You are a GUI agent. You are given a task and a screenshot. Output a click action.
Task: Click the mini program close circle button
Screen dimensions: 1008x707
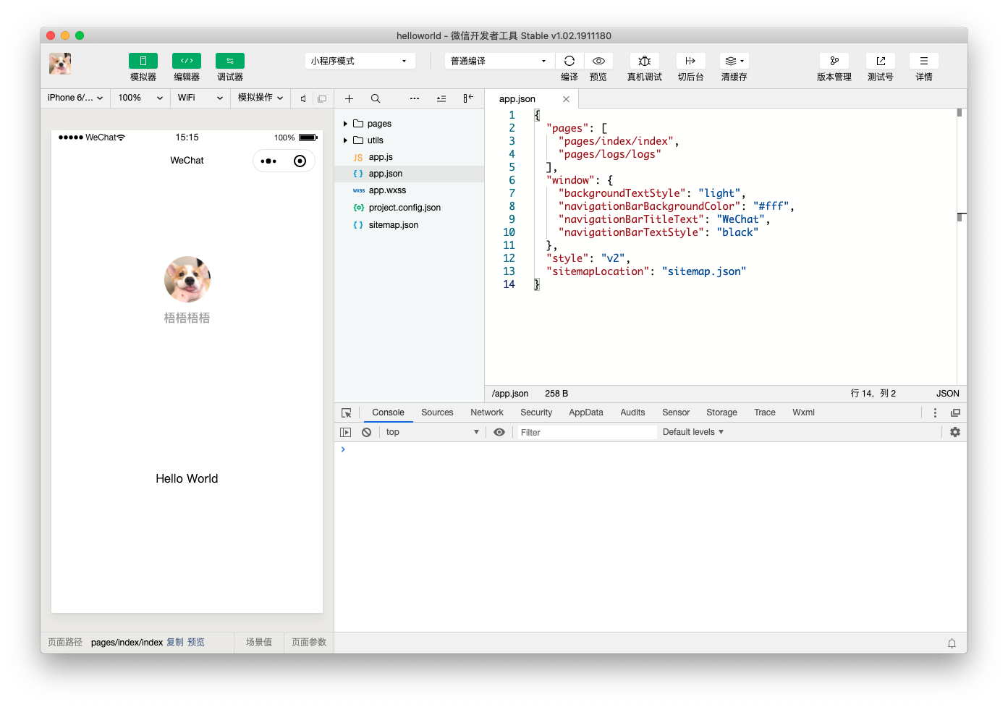point(300,161)
